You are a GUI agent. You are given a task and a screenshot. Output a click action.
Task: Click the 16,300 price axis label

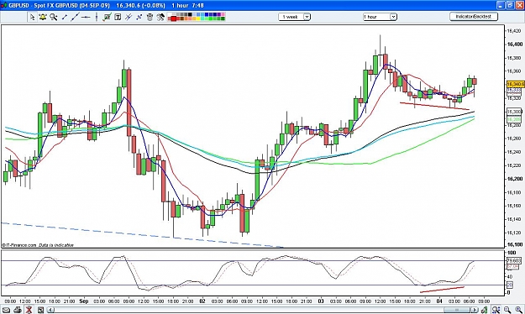pyautogui.click(x=515, y=111)
